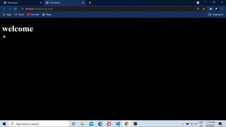Restore down the Chrome window
Screen dimensions: 226x127
pyautogui.click(x=214, y=2)
